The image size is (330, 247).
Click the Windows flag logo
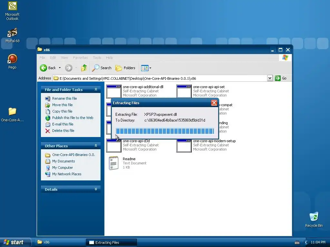pyautogui.click(x=285, y=57)
